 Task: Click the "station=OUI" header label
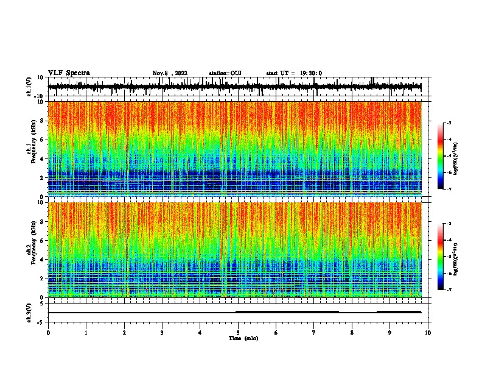tap(225, 73)
